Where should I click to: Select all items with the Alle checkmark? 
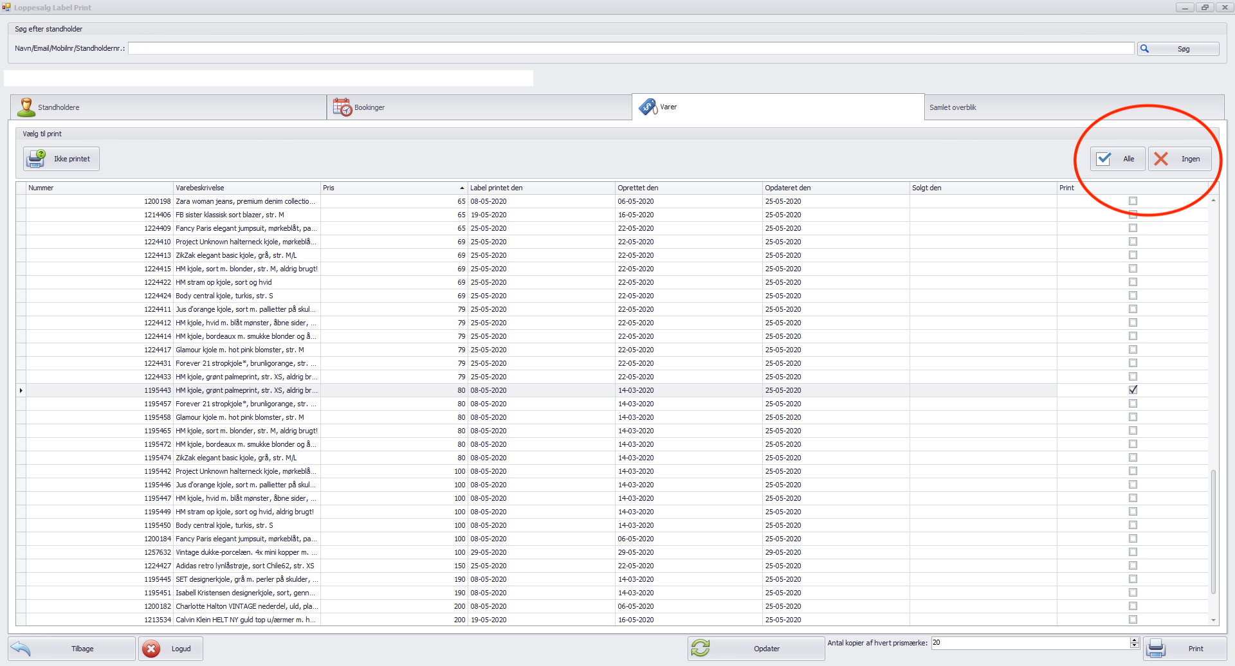click(1117, 159)
